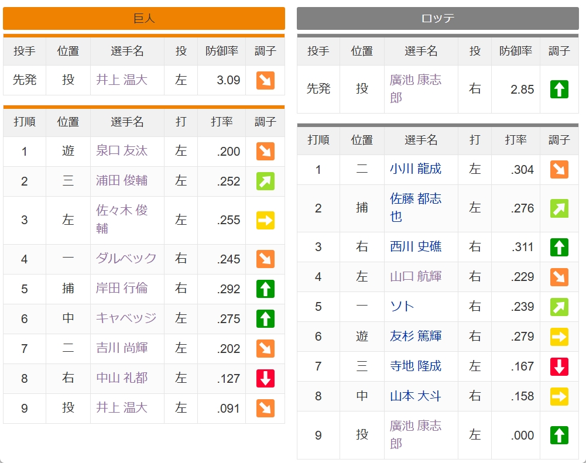Open 中山 礼都 player link

[122, 378]
